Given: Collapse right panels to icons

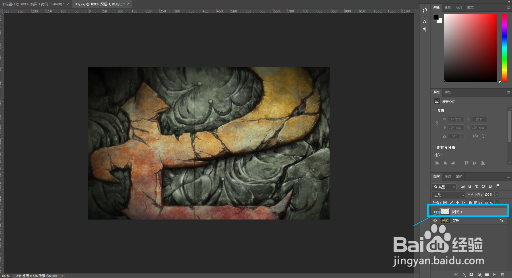Looking at the screenshot, I should coord(509,2).
